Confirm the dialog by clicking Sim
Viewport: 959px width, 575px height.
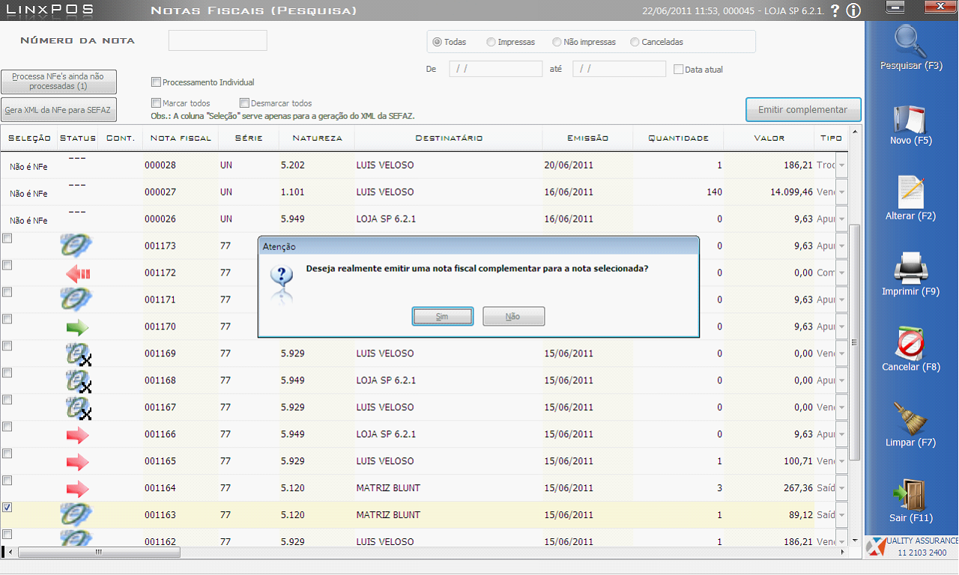pyautogui.click(x=442, y=317)
